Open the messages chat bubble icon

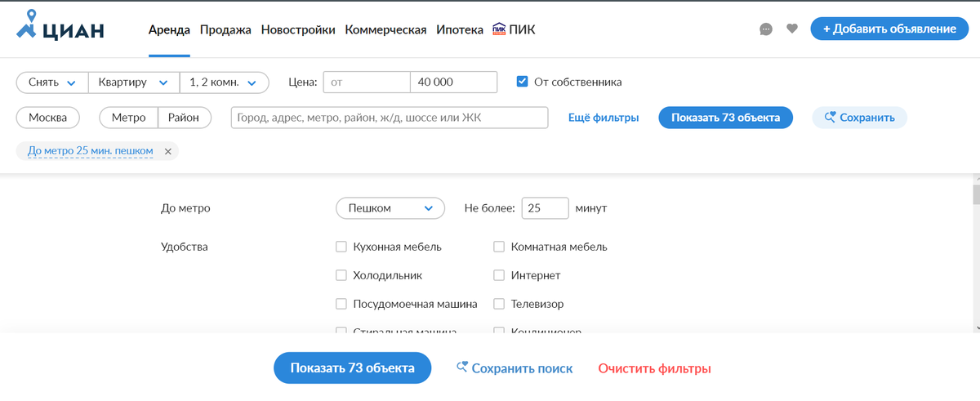click(x=766, y=29)
